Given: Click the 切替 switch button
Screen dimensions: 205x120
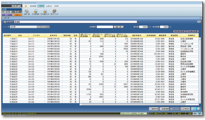Looking at the screenshot, I should click(7, 12).
